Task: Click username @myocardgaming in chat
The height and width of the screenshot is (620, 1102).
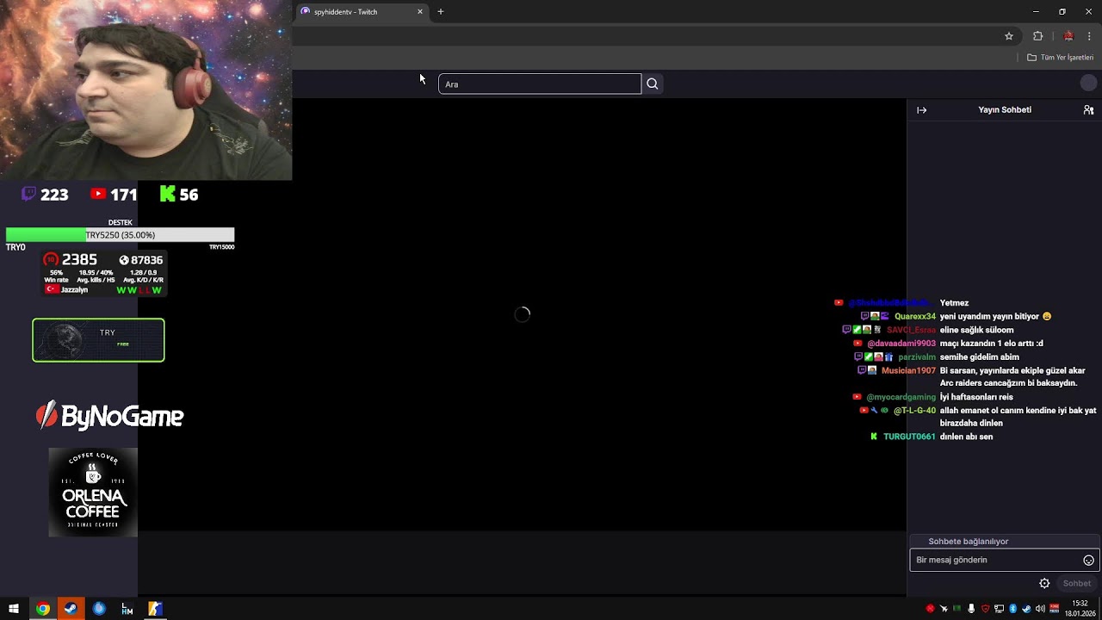Action: [x=901, y=397]
